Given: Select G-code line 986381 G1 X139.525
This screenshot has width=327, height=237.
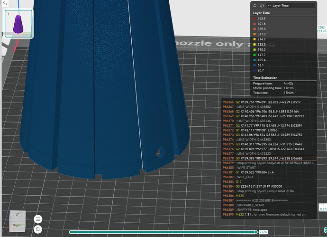Looking at the screenshot, I should pyautogui.click(x=269, y=172).
